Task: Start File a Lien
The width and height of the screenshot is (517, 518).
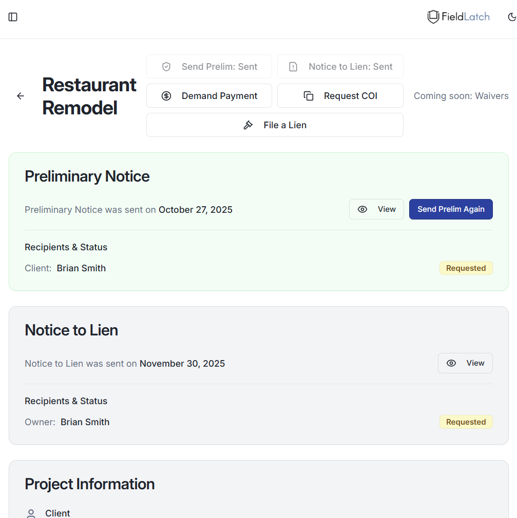Action: click(275, 125)
